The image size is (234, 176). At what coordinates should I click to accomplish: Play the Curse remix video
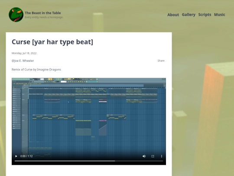(x=16, y=156)
